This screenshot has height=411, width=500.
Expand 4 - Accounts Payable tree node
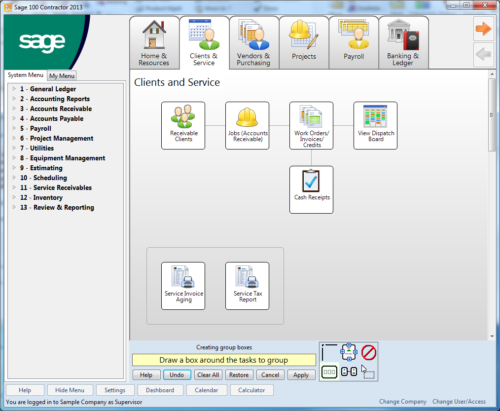tap(14, 118)
